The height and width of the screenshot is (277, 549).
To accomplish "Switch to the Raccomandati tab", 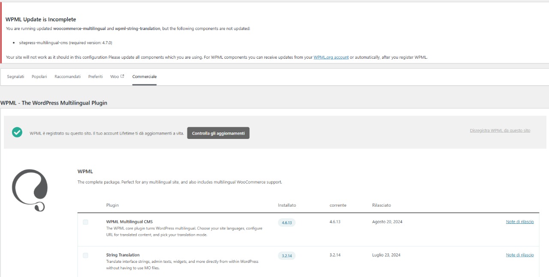I will click(68, 76).
